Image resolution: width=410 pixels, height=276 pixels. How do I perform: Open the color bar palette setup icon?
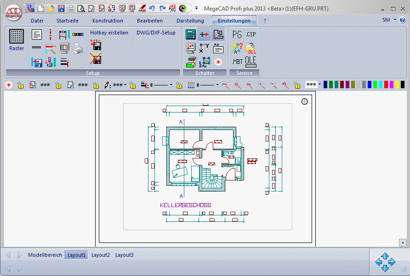78,34
